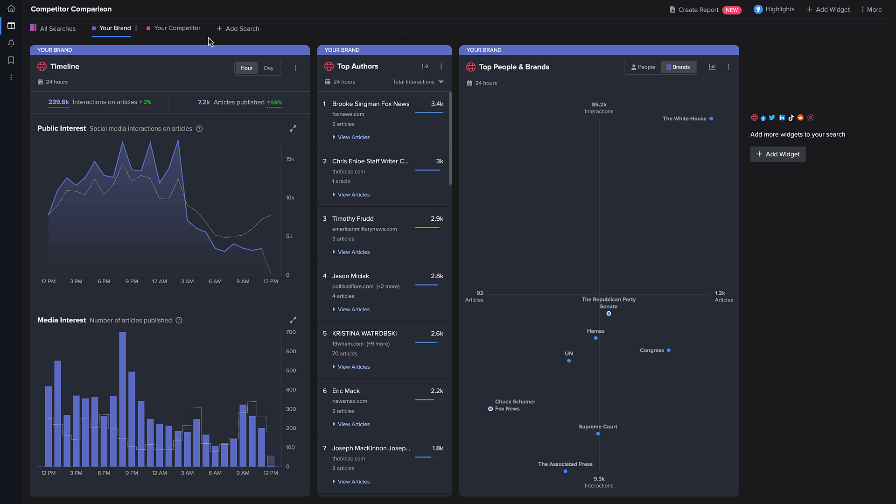This screenshot has width=896, height=504.
Task: Switch the Timeline widget to Day view
Action: (268, 68)
